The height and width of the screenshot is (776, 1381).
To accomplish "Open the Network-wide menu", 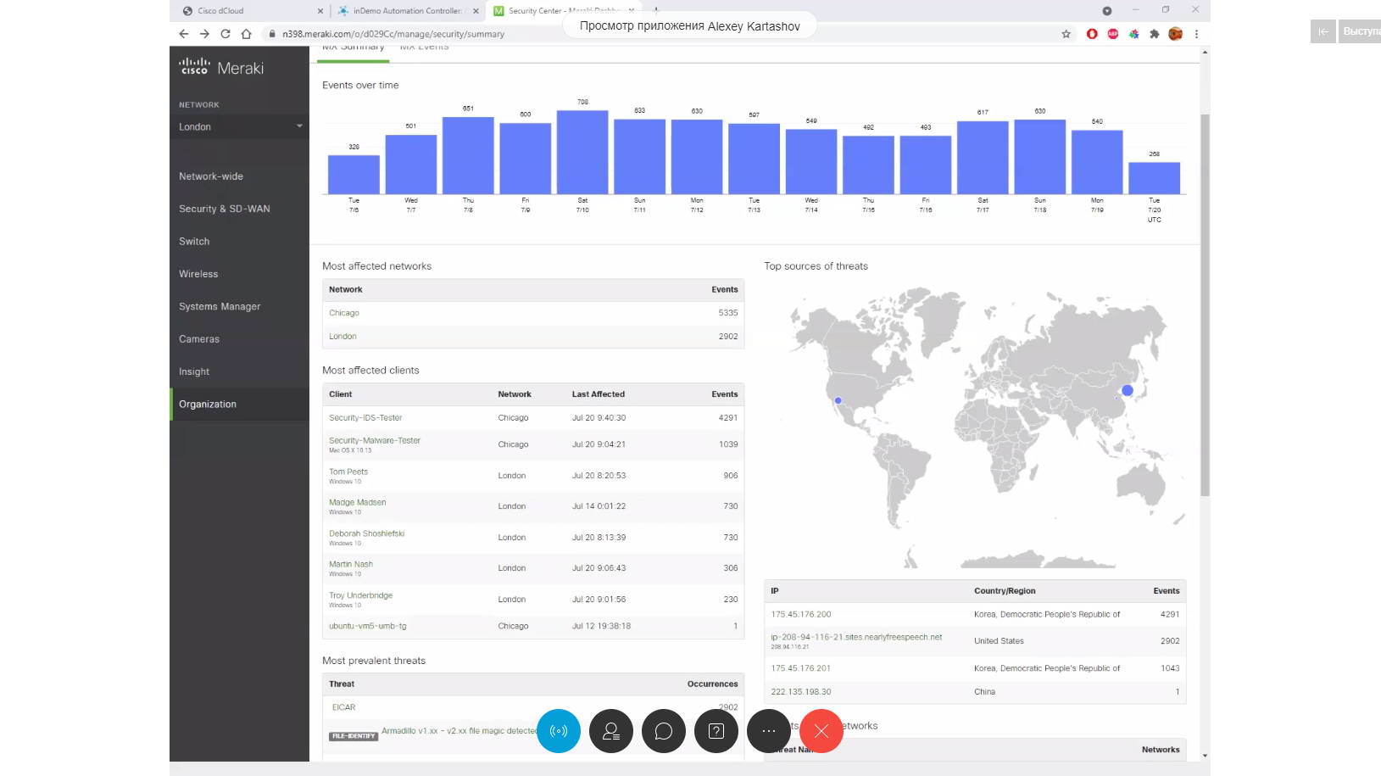I will pyautogui.click(x=211, y=176).
